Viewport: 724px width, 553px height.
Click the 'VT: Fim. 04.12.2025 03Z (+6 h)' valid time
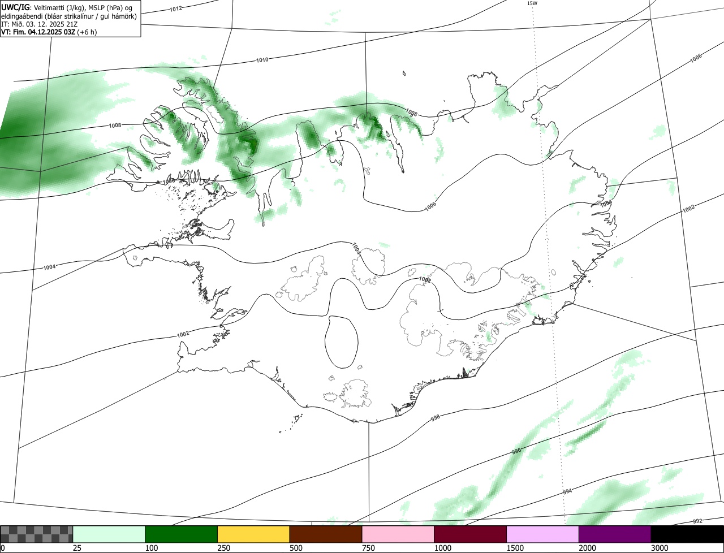[x=49, y=32]
